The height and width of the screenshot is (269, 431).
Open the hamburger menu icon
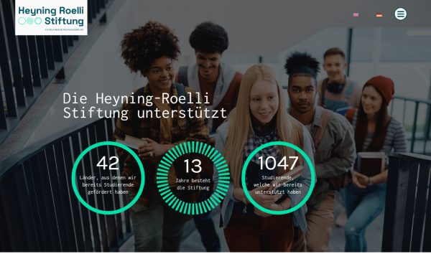tap(401, 14)
